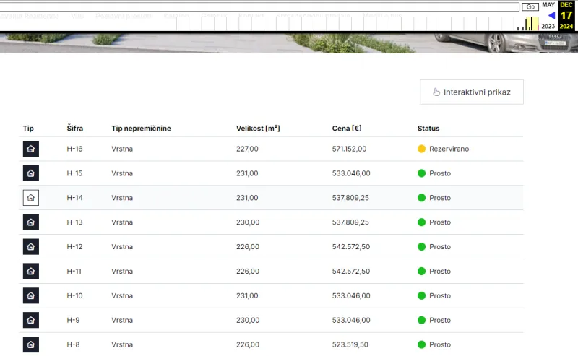Screen dimensions: 578x356
Task: Select the H-15 code cell
Action: pos(74,173)
